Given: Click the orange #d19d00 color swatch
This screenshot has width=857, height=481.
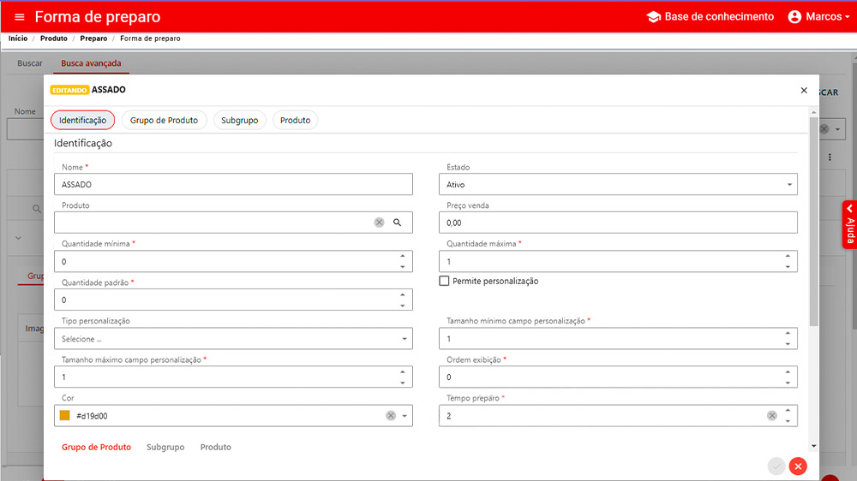Looking at the screenshot, I should [64, 416].
